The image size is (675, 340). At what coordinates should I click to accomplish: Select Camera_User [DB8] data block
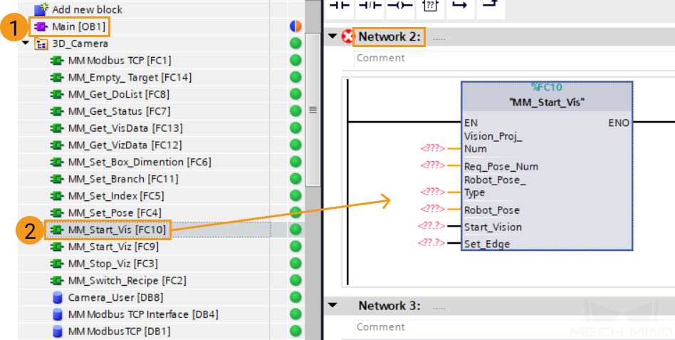click(x=115, y=297)
